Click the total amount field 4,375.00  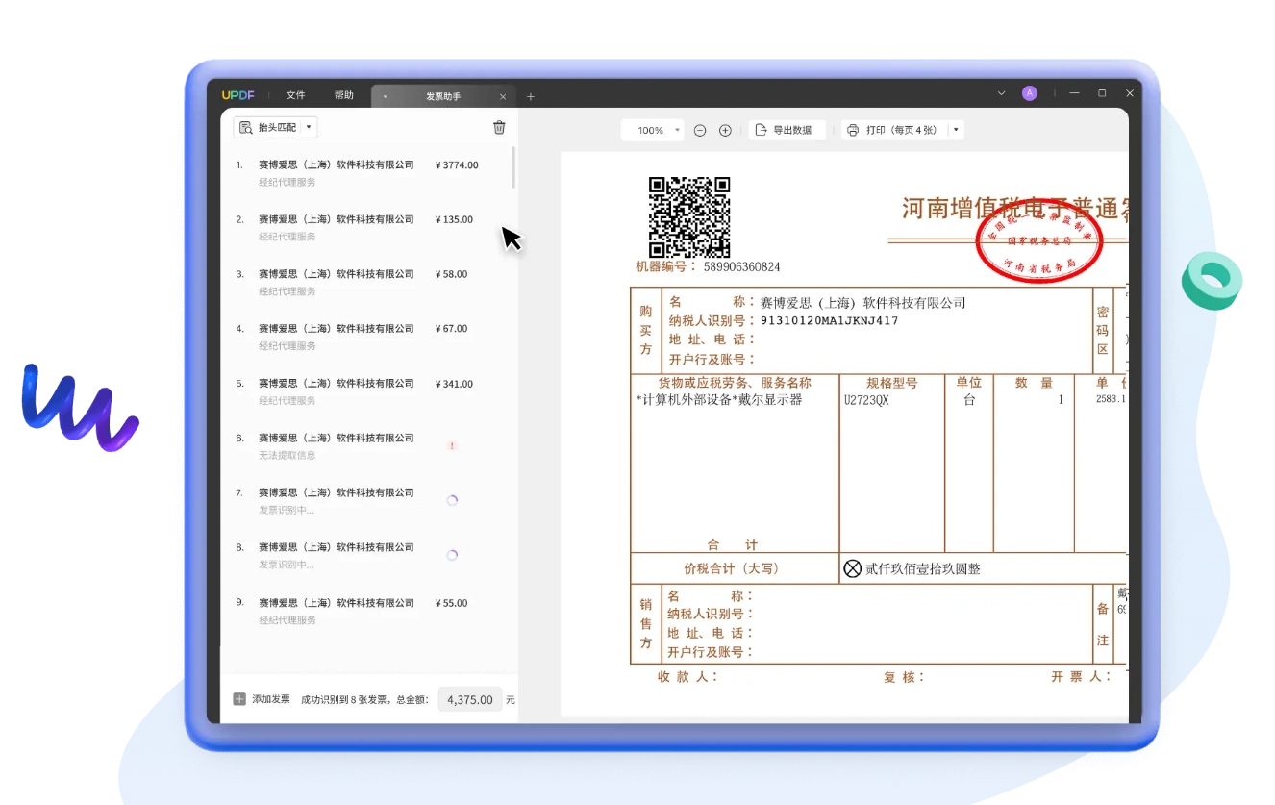[x=470, y=700]
